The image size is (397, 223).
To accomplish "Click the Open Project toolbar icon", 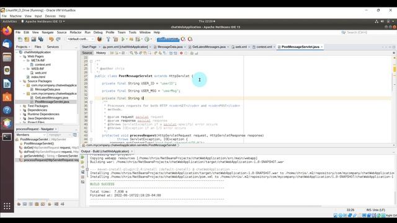I will pos(33,39).
